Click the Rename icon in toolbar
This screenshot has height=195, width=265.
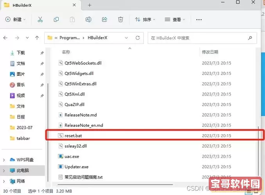tap(88, 19)
